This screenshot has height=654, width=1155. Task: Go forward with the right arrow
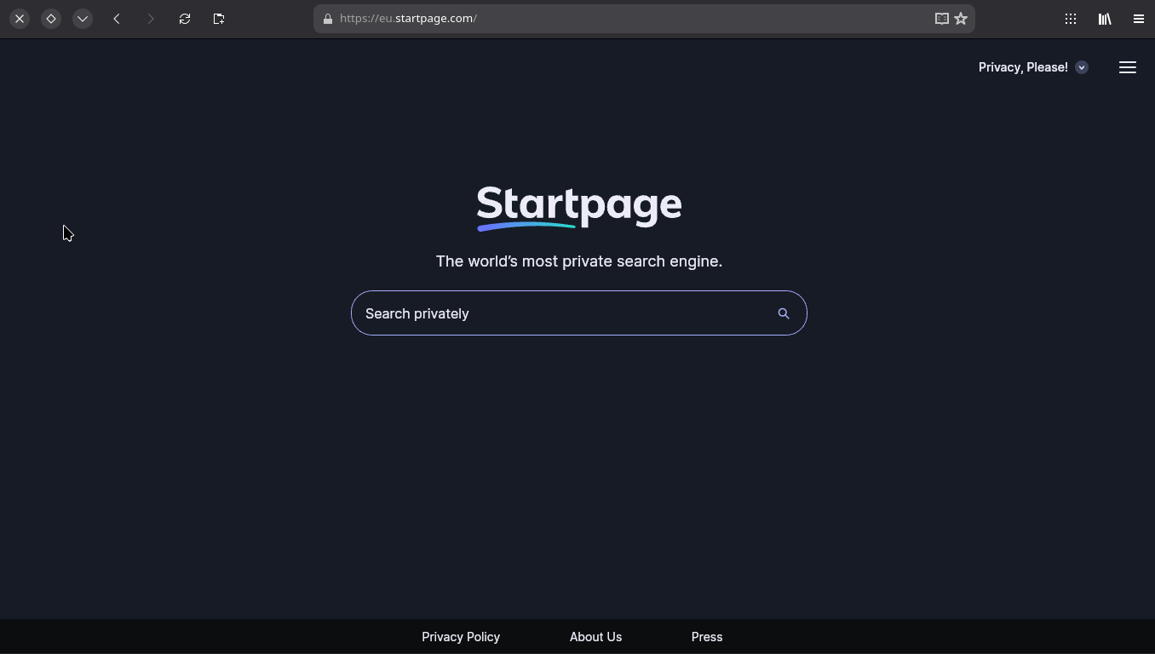[x=151, y=19]
